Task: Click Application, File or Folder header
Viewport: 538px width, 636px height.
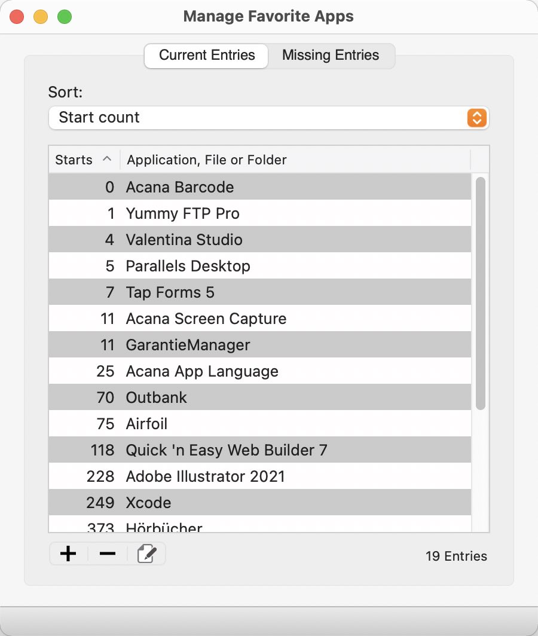Action: [295, 160]
